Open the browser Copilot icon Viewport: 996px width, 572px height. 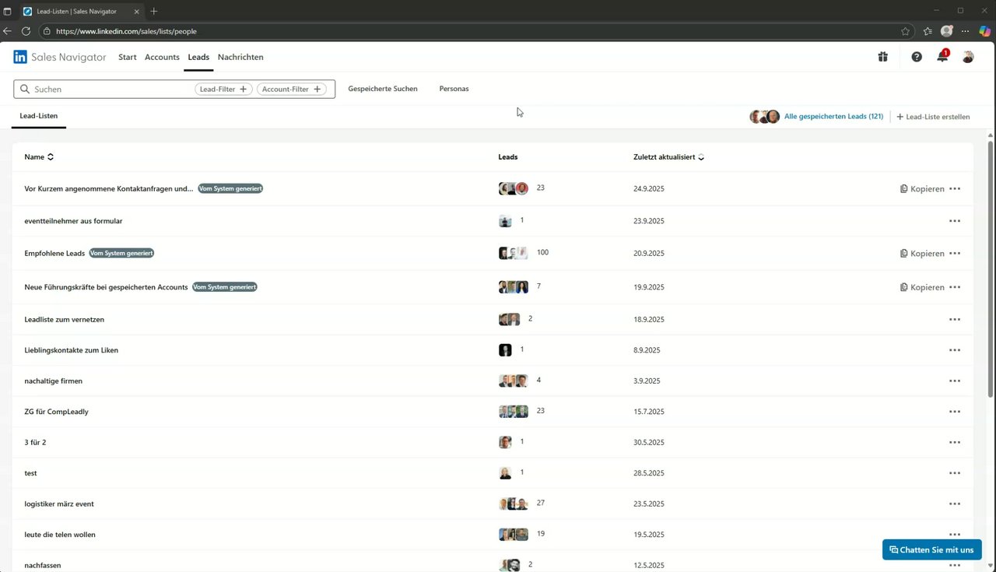coord(984,31)
